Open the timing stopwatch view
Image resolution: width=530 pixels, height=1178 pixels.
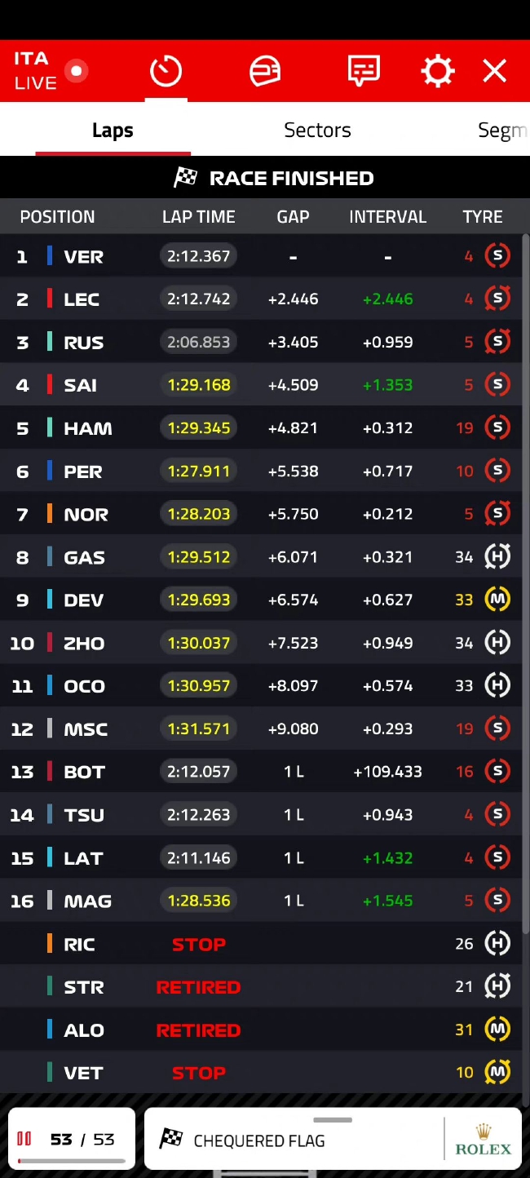(x=166, y=72)
